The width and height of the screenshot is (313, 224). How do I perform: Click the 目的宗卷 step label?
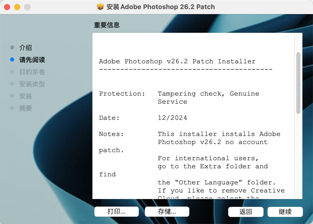tap(32, 72)
